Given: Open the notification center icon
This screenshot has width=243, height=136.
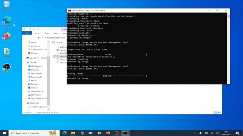Looking at the screenshot, I should [237, 133].
